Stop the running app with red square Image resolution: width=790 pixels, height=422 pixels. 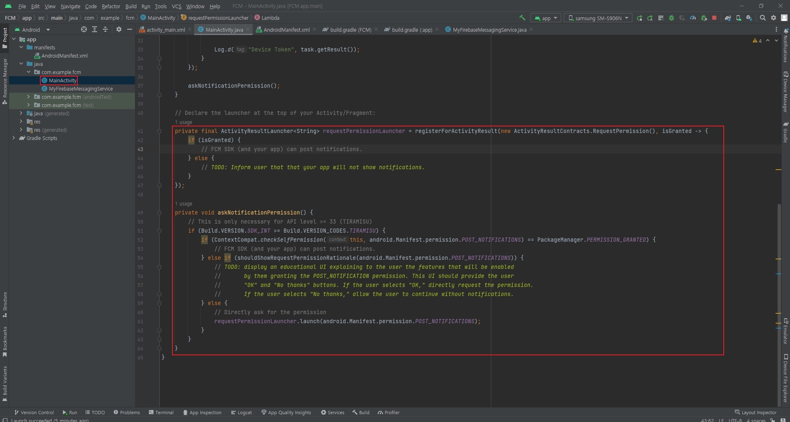click(x=714, y=18)
